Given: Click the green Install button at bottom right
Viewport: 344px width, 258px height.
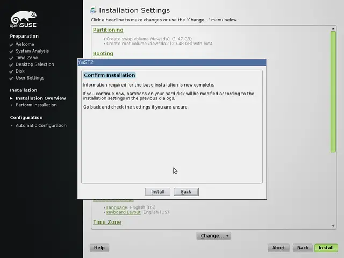Looking at the screenshot, I should [x=326, y=248].
